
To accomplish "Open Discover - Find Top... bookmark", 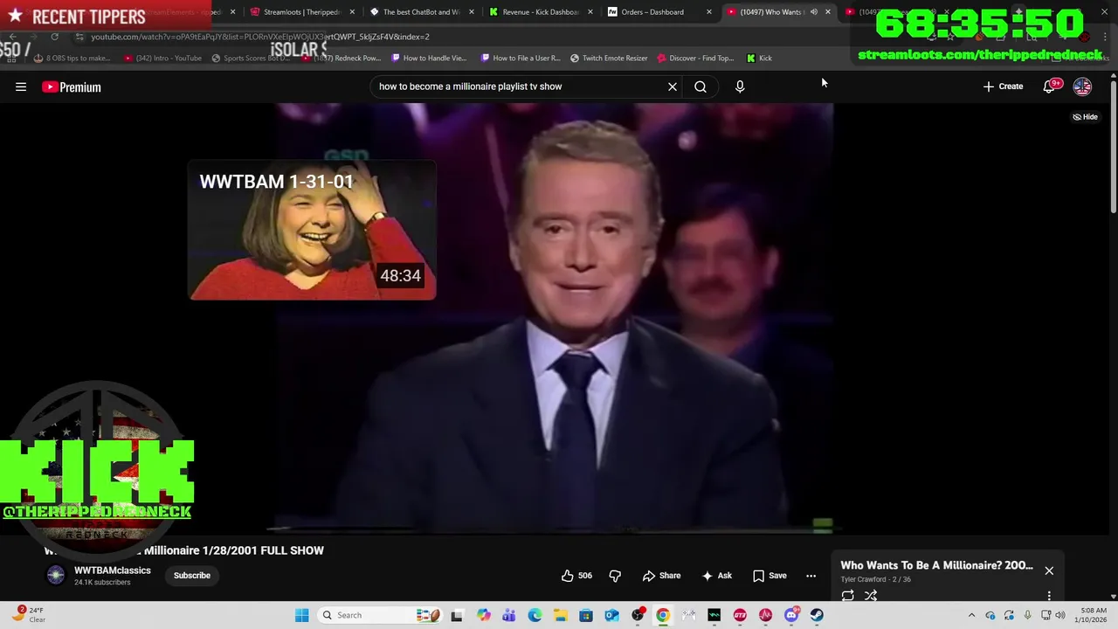I will coord(695,58).
